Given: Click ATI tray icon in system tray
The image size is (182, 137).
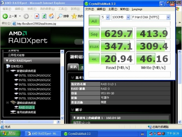Looking at the screenshot, I should [159, 134].
